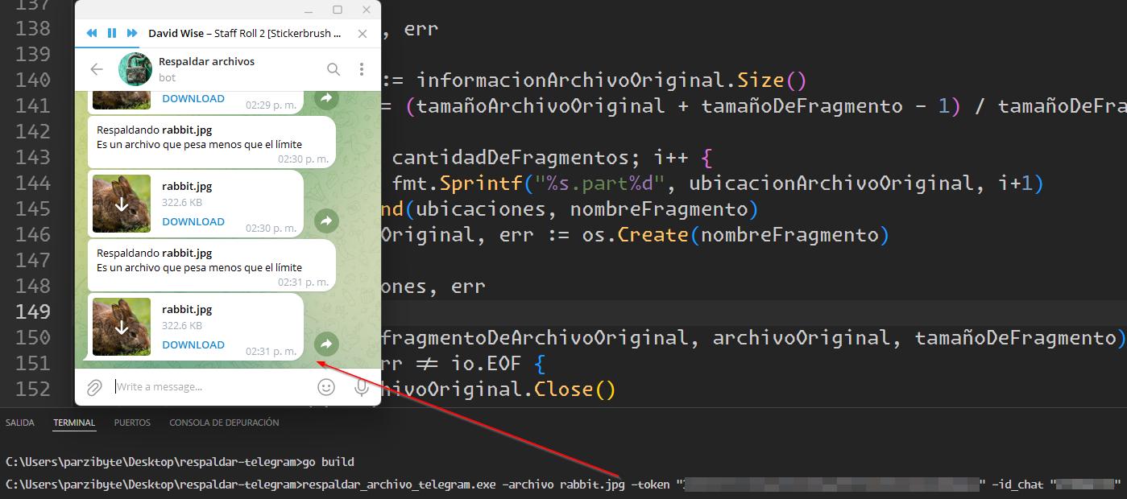Close the Telegram audio player bar

[x=363, y=34]
